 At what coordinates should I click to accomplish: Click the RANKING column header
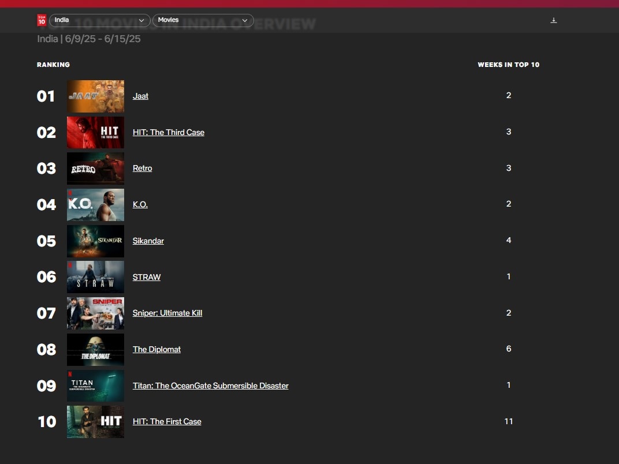coord(53,65)
